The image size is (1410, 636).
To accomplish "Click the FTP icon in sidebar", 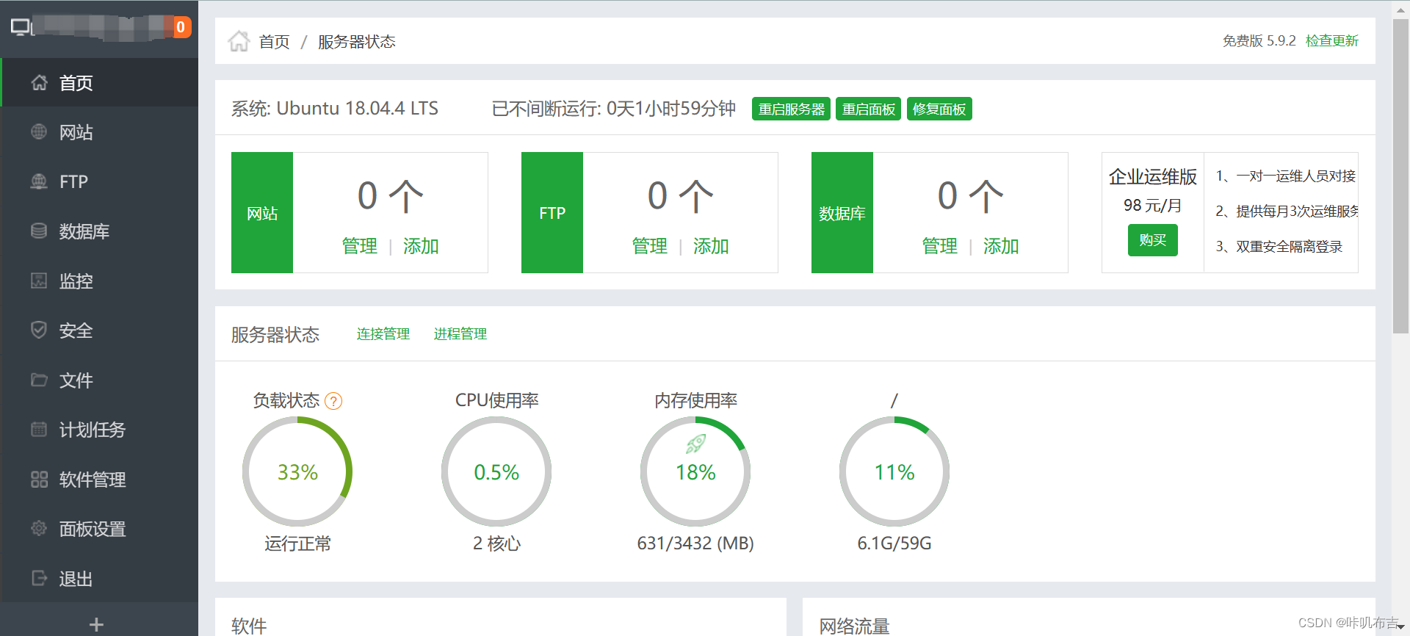I will (x=39, y=181).
